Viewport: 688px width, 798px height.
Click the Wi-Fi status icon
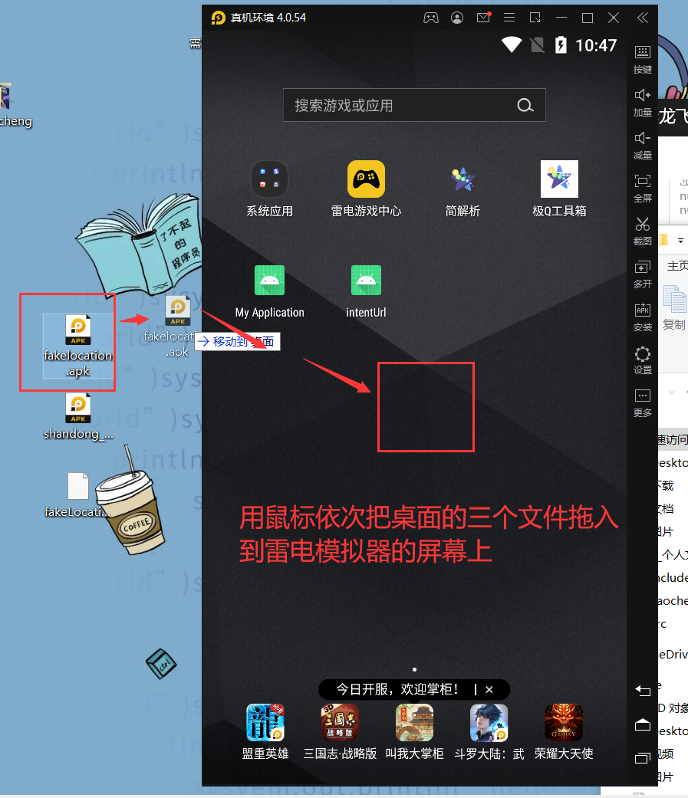(x=512, y=45)
